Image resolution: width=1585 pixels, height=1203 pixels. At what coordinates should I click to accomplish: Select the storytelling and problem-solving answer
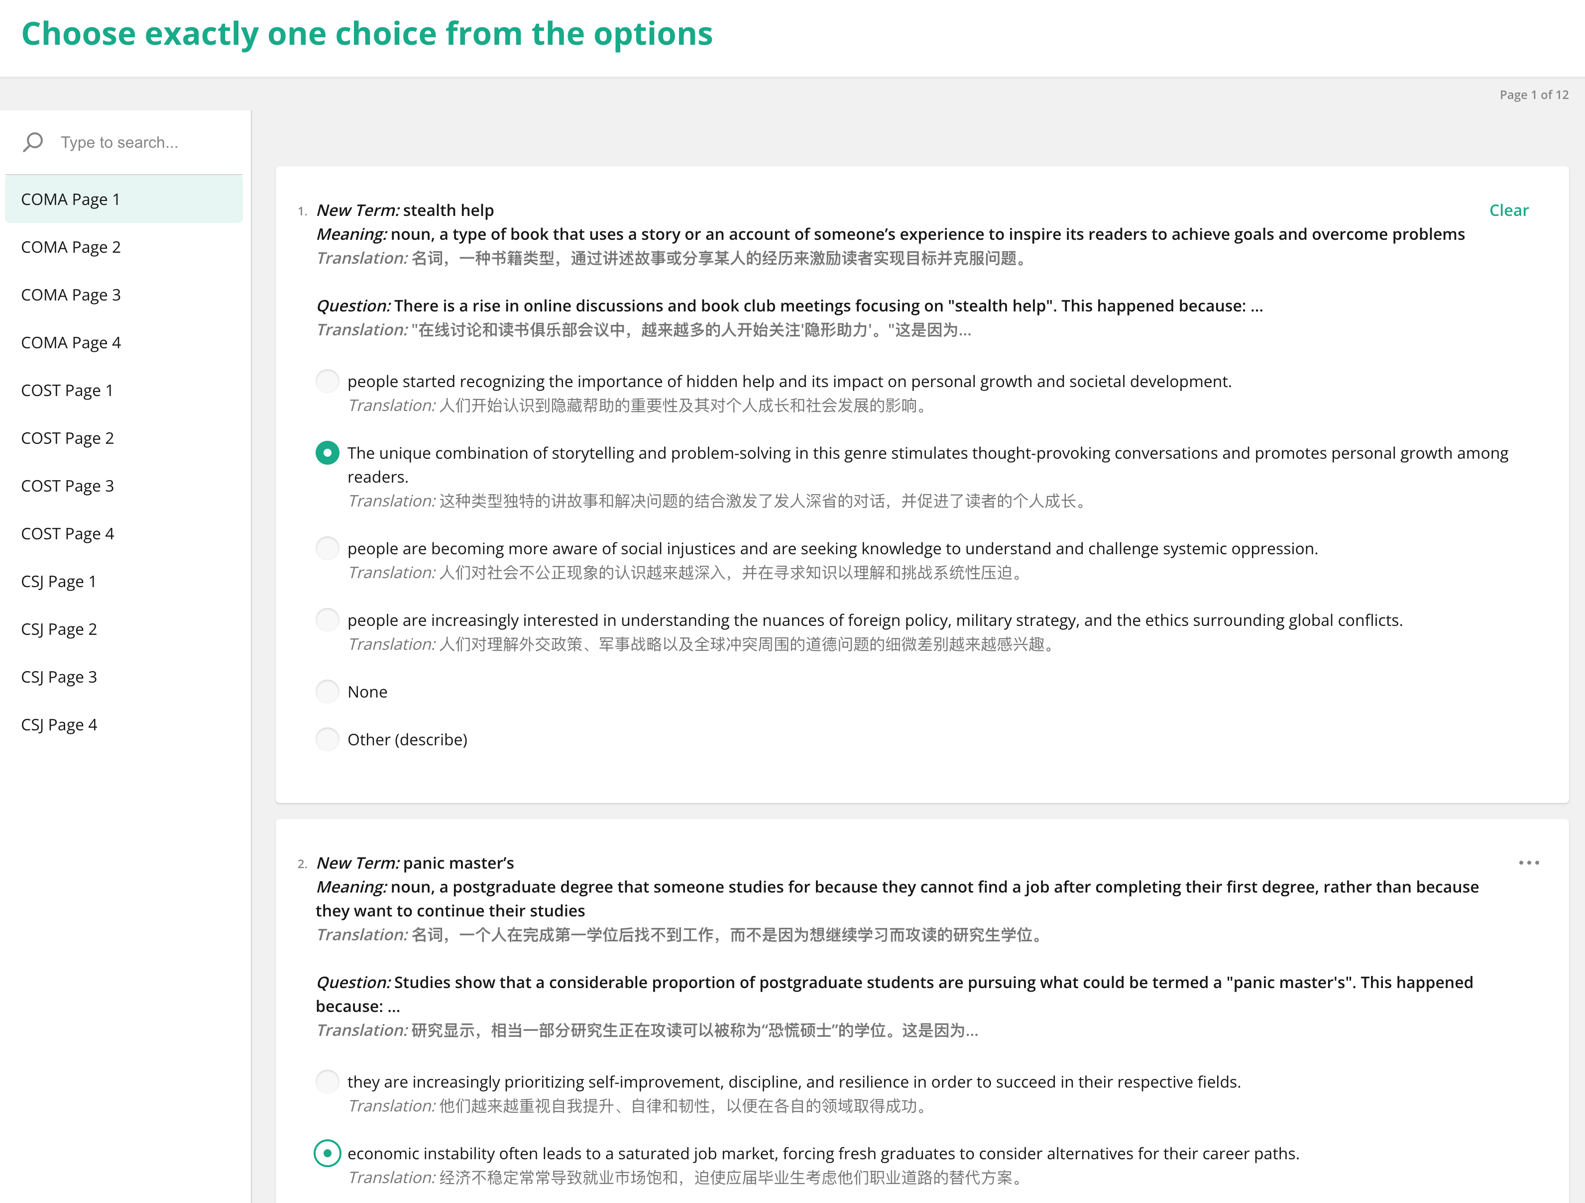328,453
